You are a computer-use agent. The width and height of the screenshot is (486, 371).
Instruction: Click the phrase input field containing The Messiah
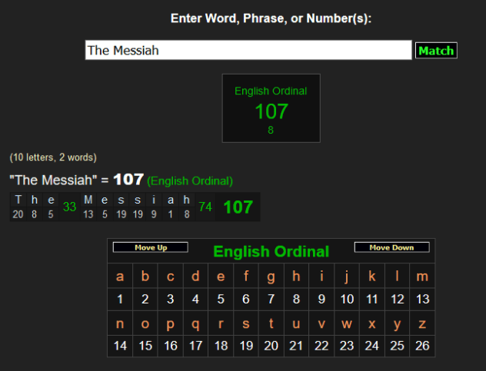tap(248, 51)
